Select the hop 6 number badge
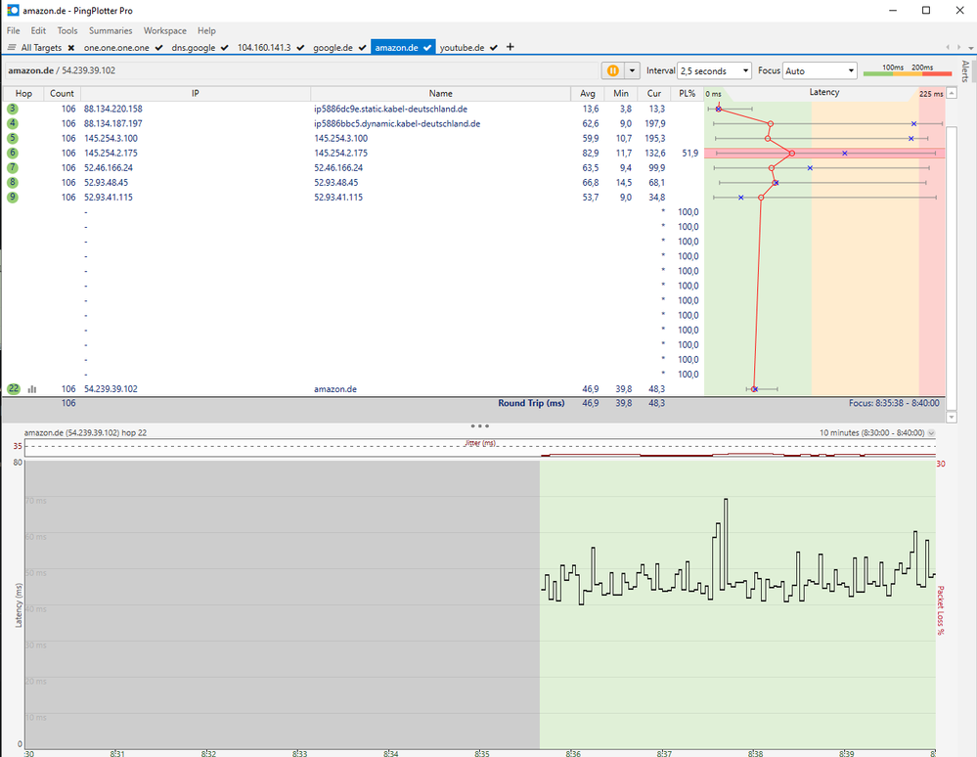This screenshot has width=977, height=757. click(x=13, y=153)
